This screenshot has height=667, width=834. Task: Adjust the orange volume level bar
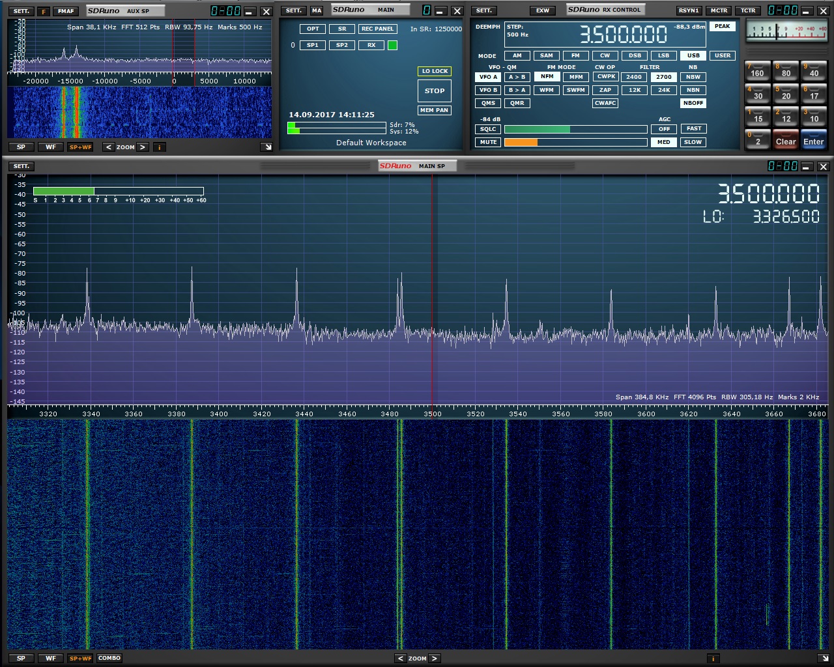[x=575, y=142]
